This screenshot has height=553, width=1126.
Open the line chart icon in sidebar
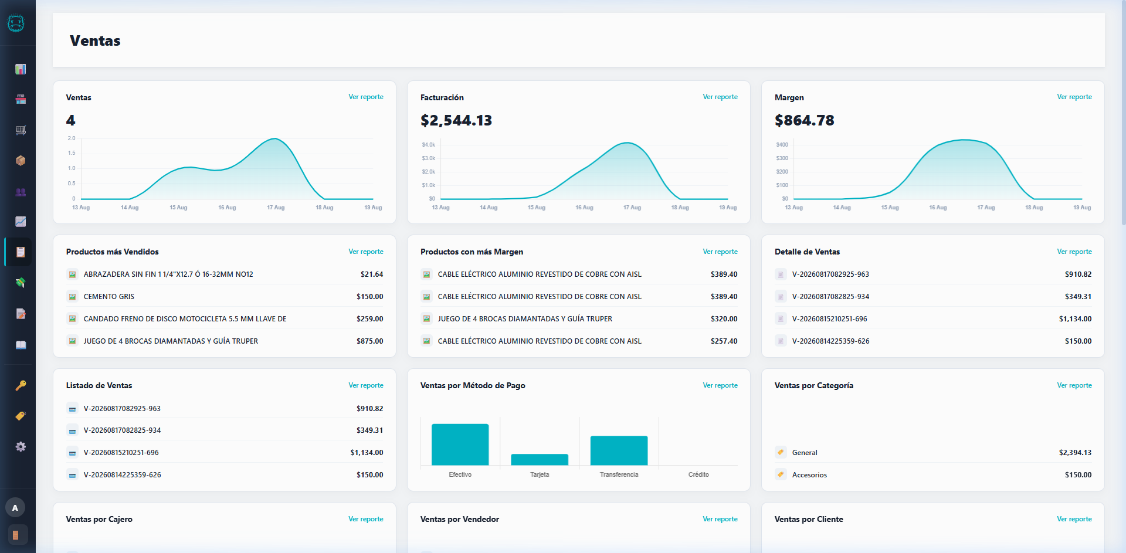(x=21, y=222)
